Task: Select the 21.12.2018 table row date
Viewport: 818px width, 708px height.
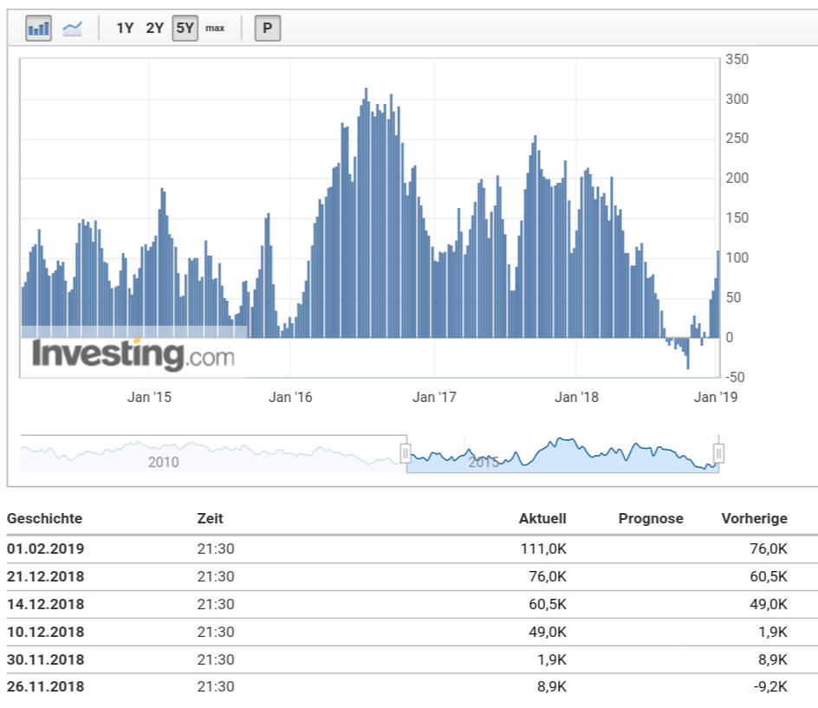Action: 46,576
